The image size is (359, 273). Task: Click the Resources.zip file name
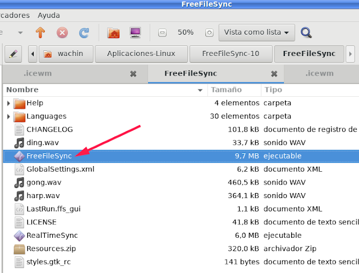[x=51, y=249]
